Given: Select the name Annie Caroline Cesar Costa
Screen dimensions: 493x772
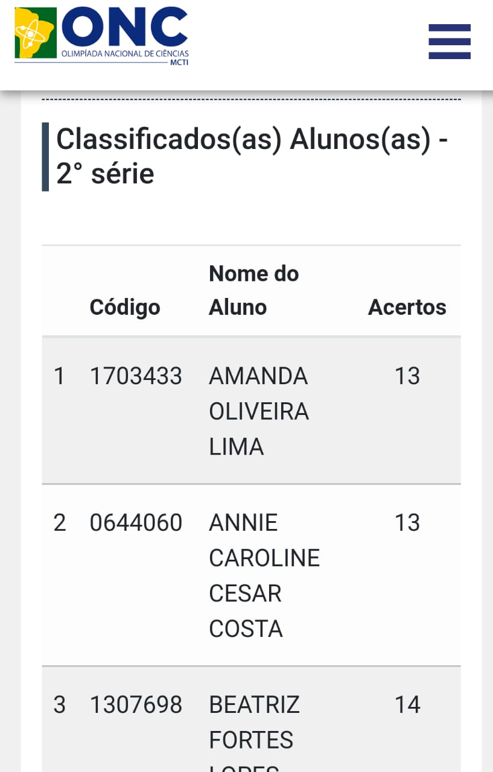Looking at the screenshot, I should pyautogui.click(x=264, y=575).
